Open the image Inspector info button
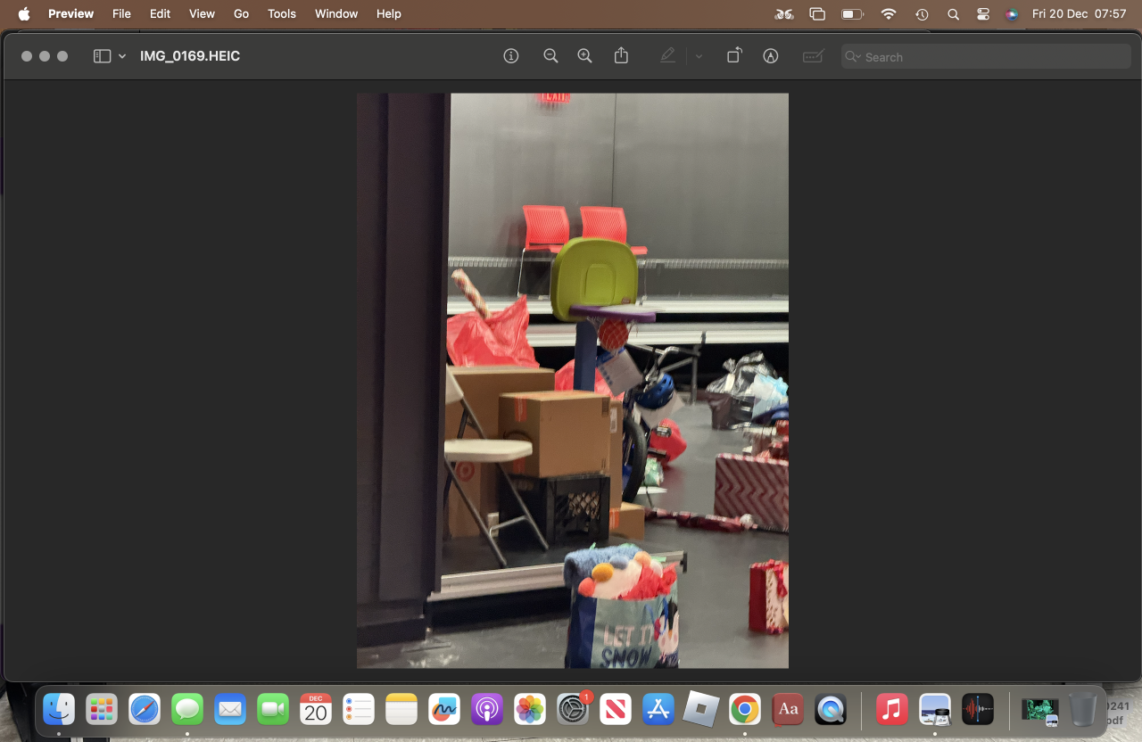1142x742 pixels. point(511,56)
